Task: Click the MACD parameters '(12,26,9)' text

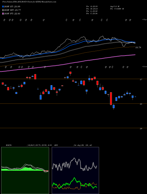Action: coord(31,145)
